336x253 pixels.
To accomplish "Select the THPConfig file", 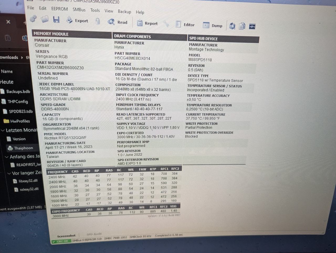I will click(14, 101).
